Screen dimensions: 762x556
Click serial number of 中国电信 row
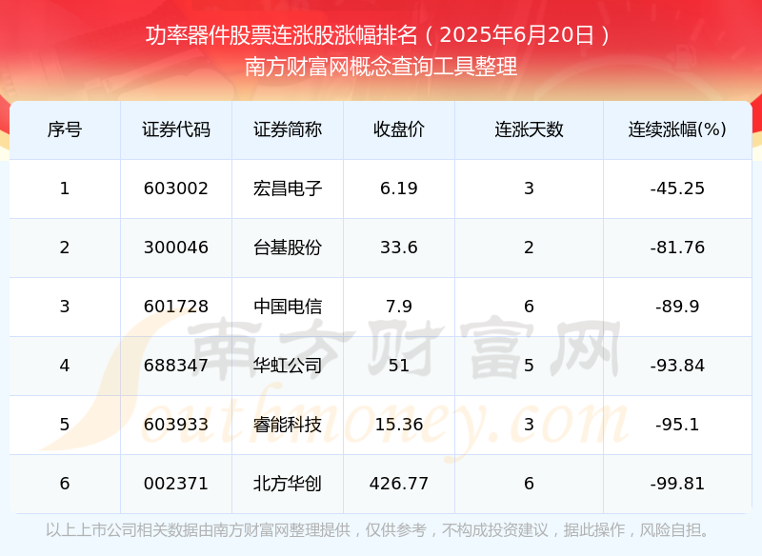pos(65,307)
